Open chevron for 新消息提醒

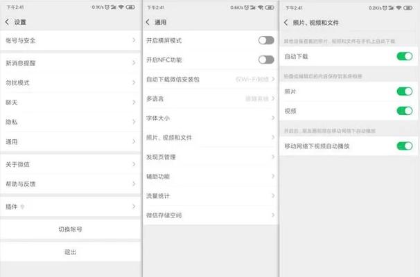click(134, 63)
